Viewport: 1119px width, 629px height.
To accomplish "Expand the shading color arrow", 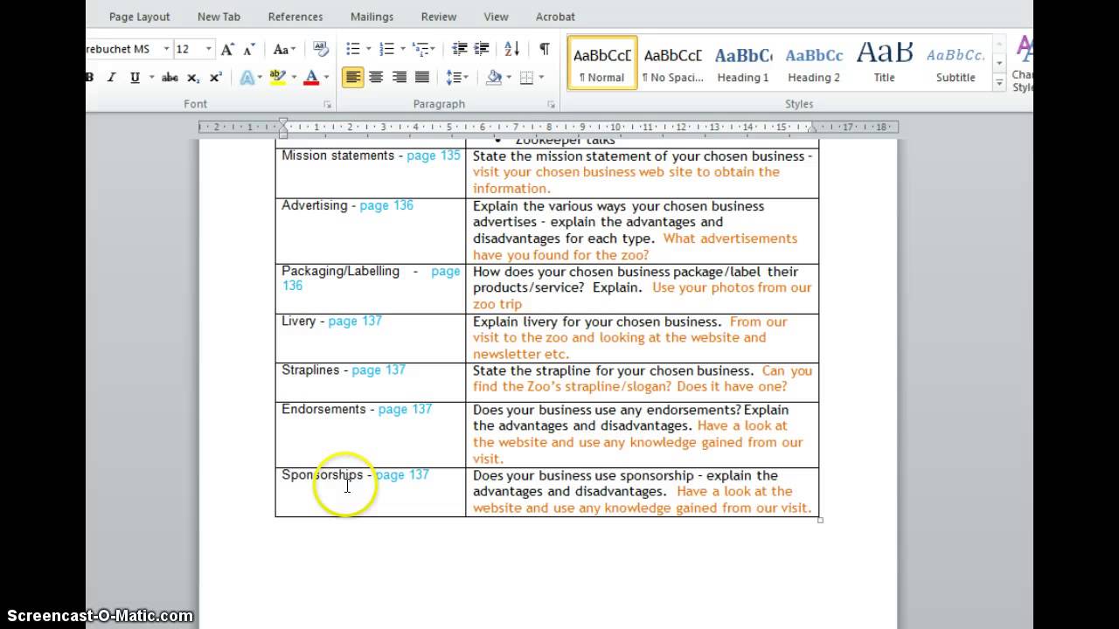I will pos(510,78).
